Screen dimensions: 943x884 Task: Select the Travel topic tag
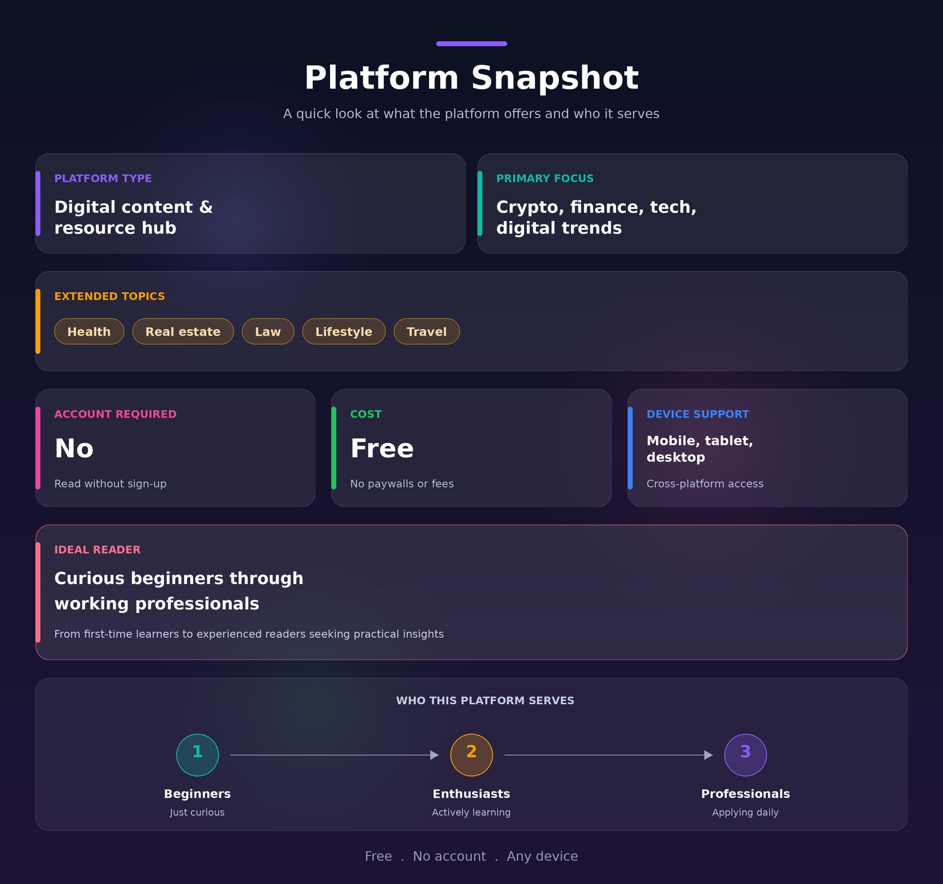tap(426, 332)
